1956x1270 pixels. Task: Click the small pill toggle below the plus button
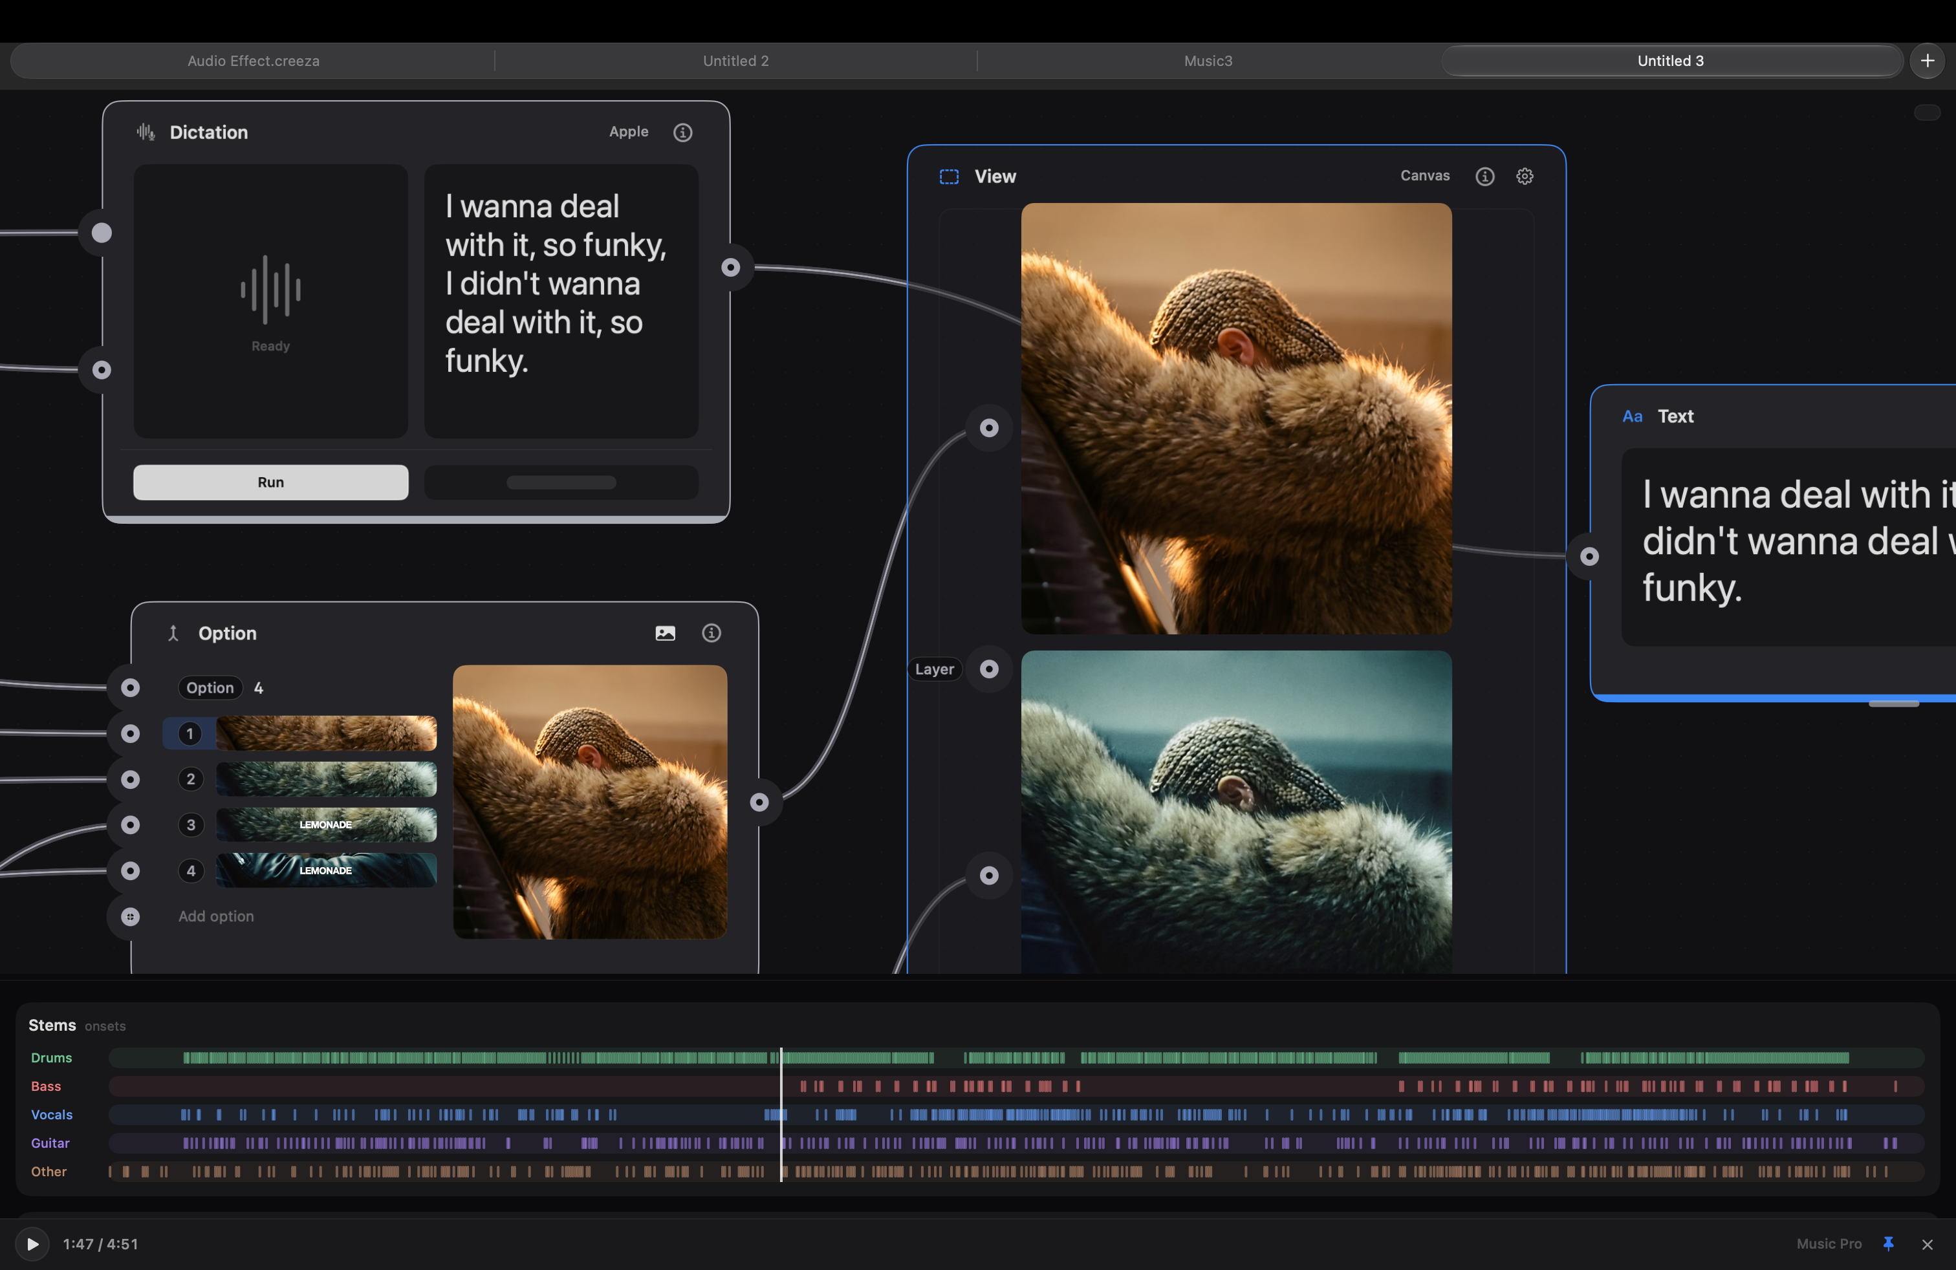(x=1926, y=113)
